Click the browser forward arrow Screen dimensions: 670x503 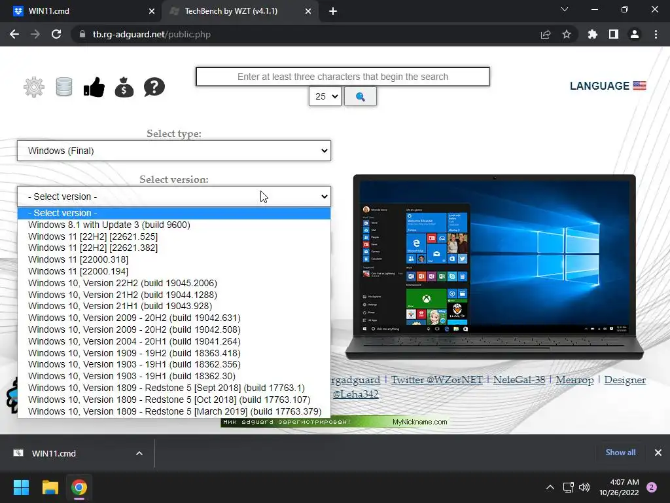point(35,34)
